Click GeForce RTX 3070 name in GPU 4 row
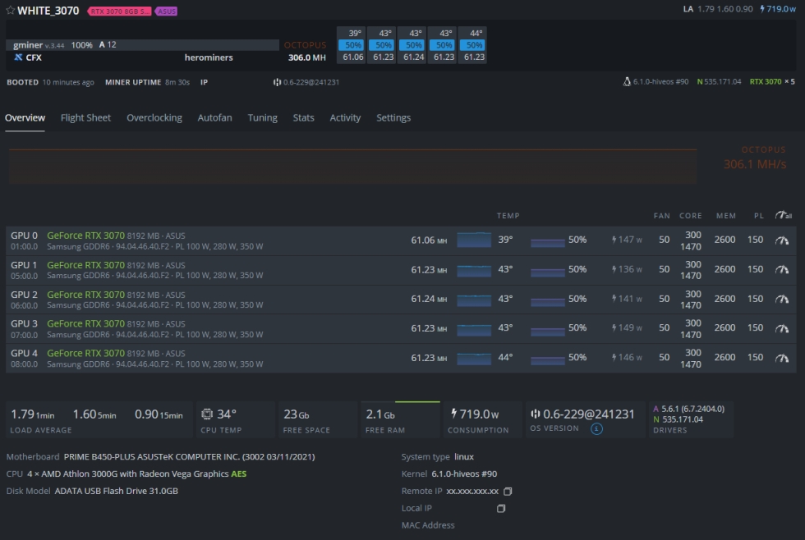Viewport: 805px width, 540px height. [85, 354]
